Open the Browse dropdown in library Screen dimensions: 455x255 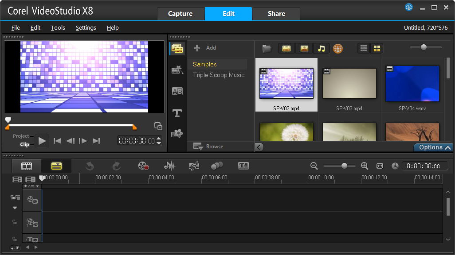pos(208,147)
